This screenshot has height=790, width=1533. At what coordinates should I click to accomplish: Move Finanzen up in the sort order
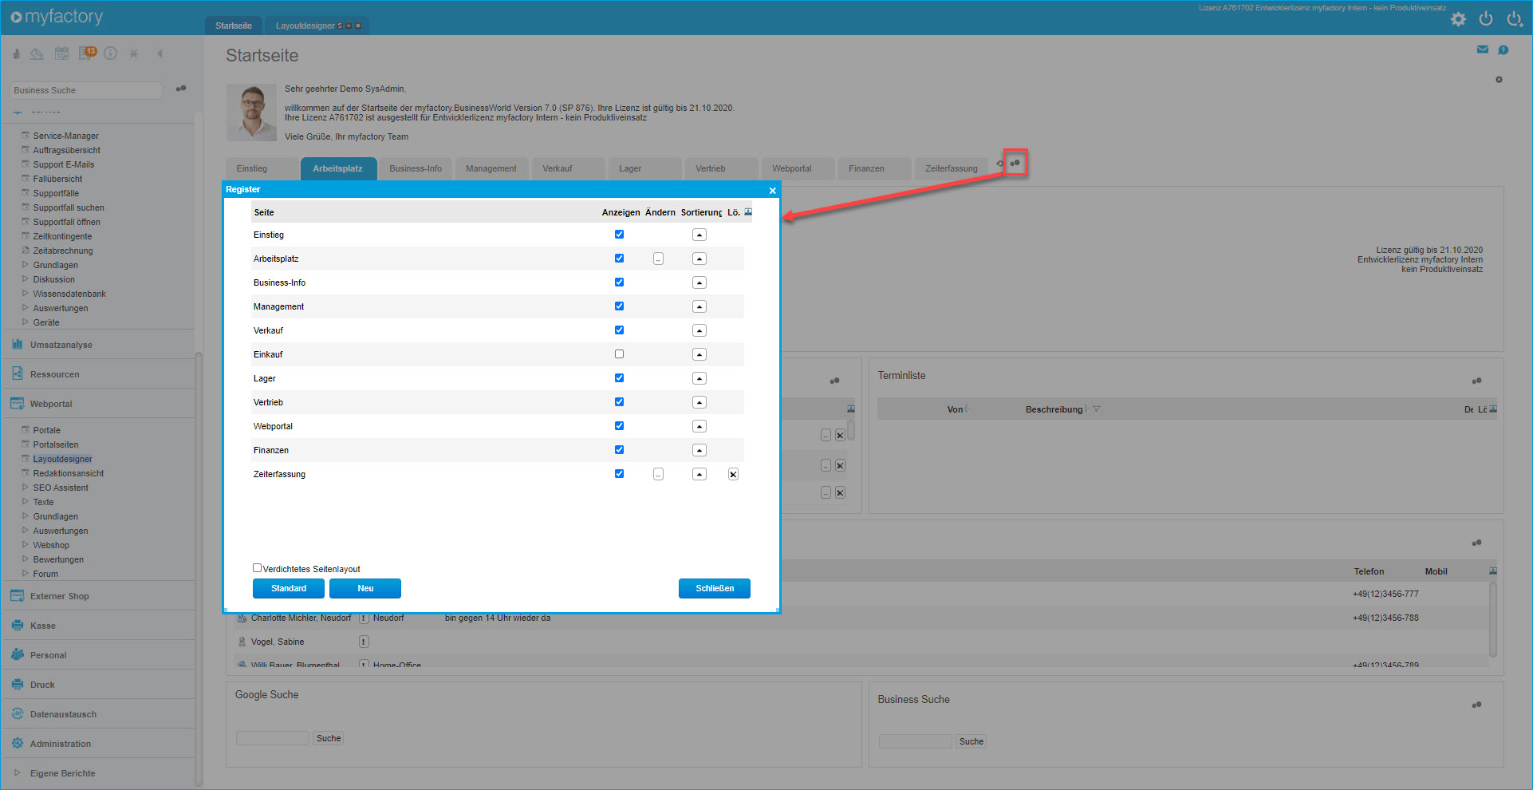click(700, 450)
